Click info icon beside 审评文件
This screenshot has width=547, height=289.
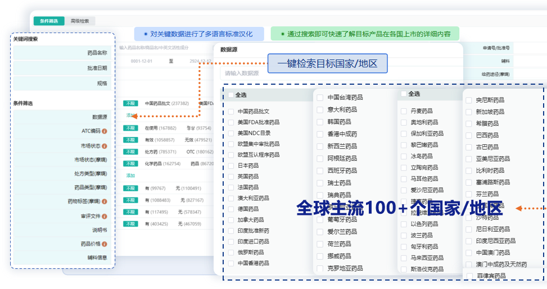pyautogui.click(x=105, y=216)
